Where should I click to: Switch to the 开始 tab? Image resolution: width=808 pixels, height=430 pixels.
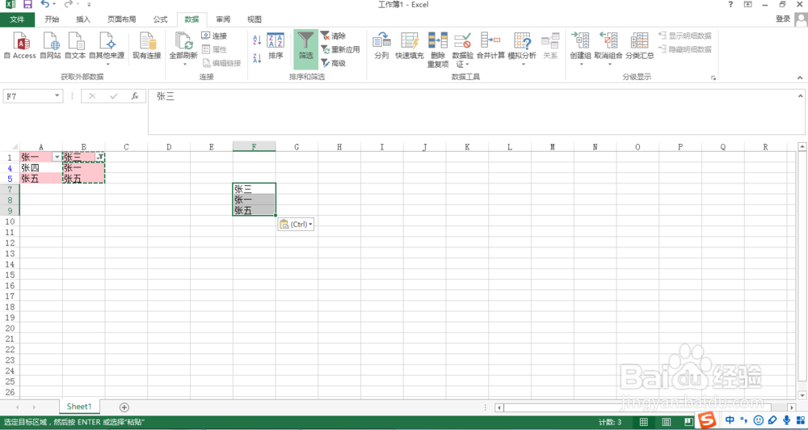tap(52, 19)
